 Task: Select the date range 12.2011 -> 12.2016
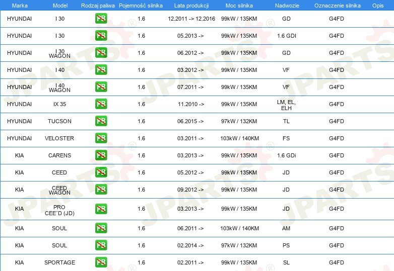pos(191,19)
